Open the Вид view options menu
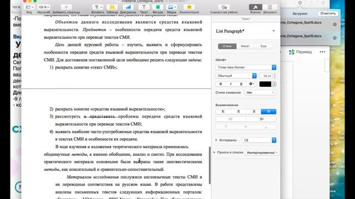The width and height of the screenshot is (355, 199). pos(29,7)
